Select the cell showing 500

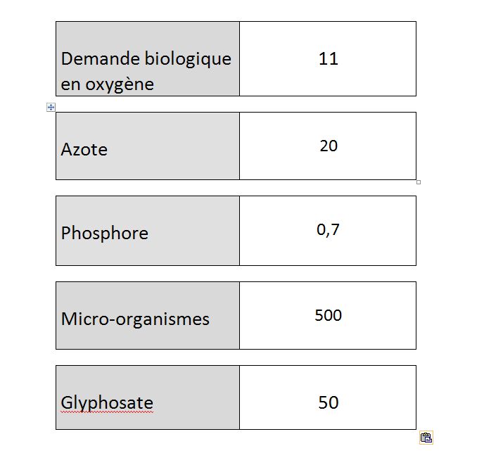[328, 314]
